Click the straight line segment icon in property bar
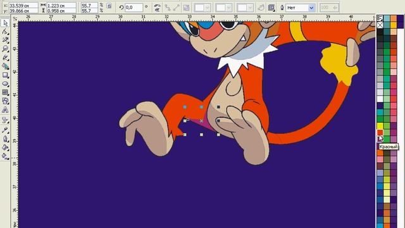The image size is (405, 228). click(177, 8)
